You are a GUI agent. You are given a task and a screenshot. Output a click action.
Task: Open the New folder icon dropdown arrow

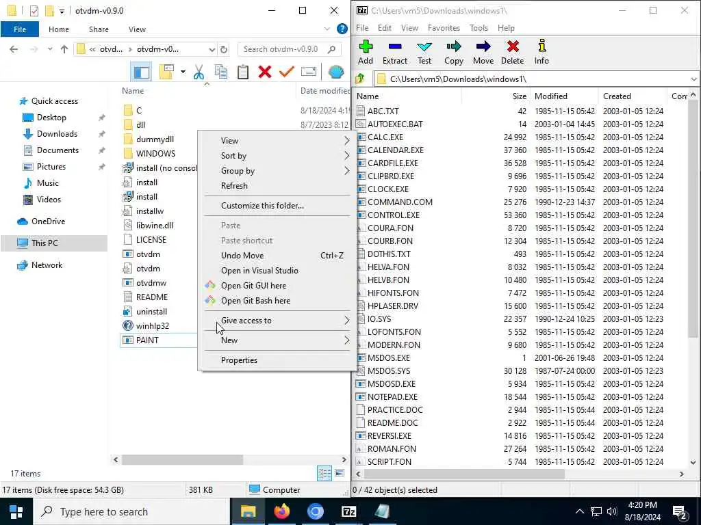(183, 72)
